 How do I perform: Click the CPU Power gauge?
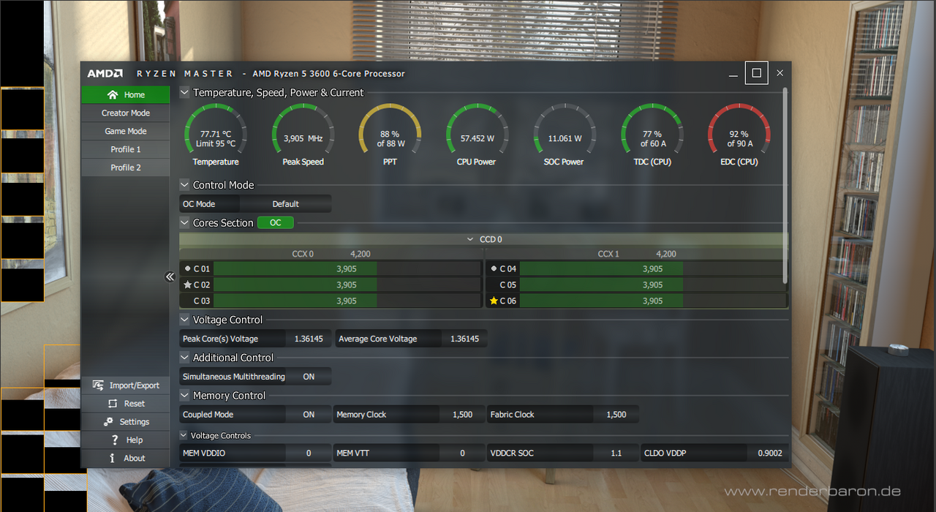[477, 135]
